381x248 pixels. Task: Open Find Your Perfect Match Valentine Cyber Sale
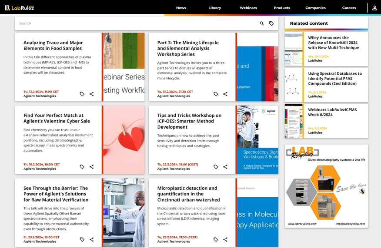point(57,118)
